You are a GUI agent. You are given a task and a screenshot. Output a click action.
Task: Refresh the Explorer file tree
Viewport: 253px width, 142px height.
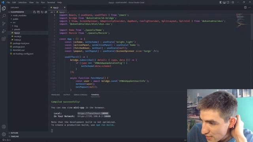(x=42, y=12)
